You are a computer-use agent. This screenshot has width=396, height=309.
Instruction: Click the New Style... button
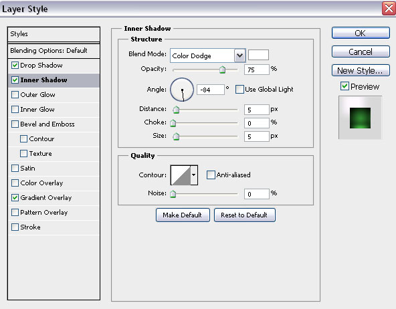coord(361,70)
